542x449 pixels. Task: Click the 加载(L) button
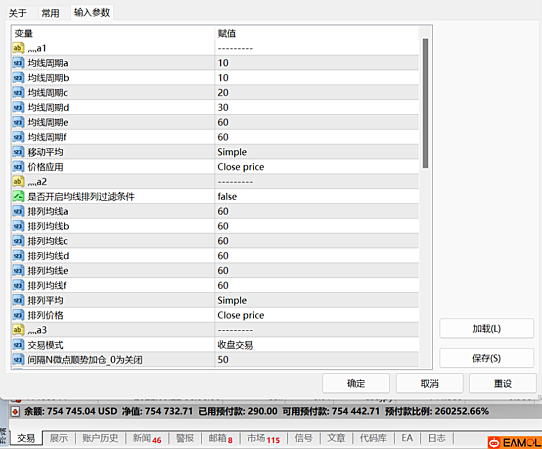pos(486,328)
